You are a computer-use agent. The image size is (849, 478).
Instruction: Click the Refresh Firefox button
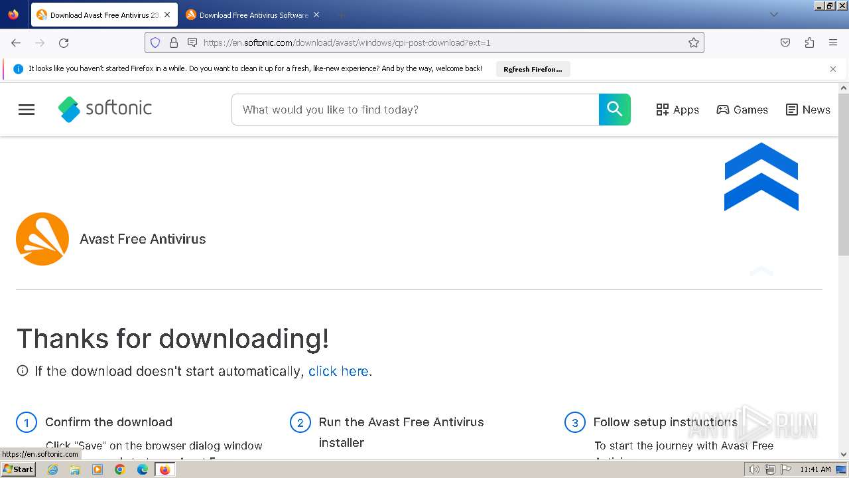tap(533, 69)
